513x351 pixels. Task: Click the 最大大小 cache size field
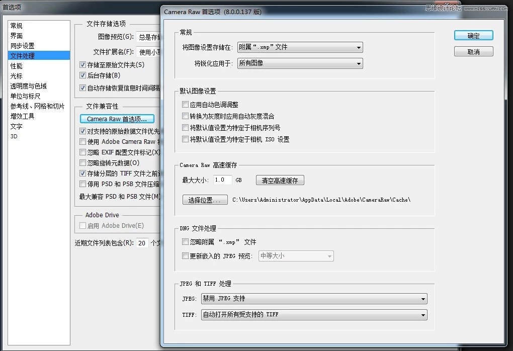(222, 180)
